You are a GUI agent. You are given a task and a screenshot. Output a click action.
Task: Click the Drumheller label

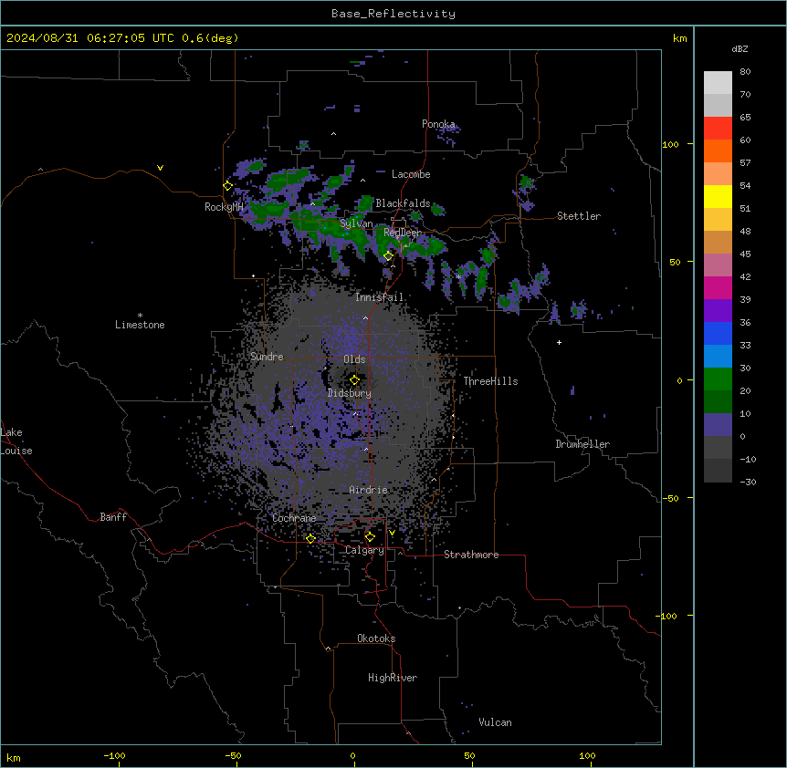click(582, 444)
